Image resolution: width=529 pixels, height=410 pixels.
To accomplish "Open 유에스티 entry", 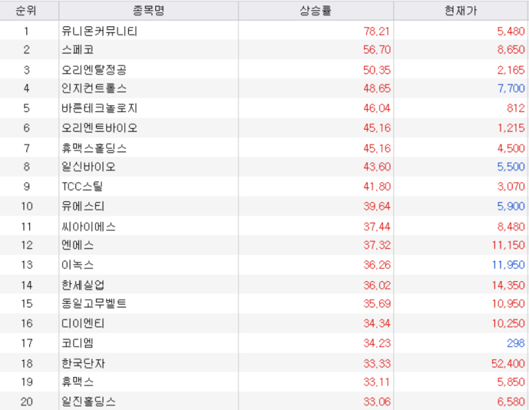I will pyautogui.click(x=83, y=206).
